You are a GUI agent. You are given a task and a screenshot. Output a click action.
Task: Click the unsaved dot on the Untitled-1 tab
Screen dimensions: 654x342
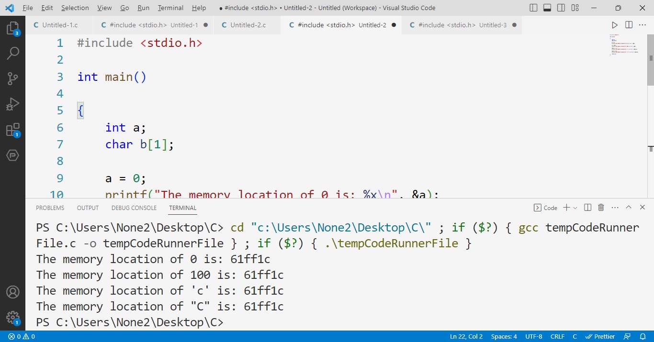point(205,25)
